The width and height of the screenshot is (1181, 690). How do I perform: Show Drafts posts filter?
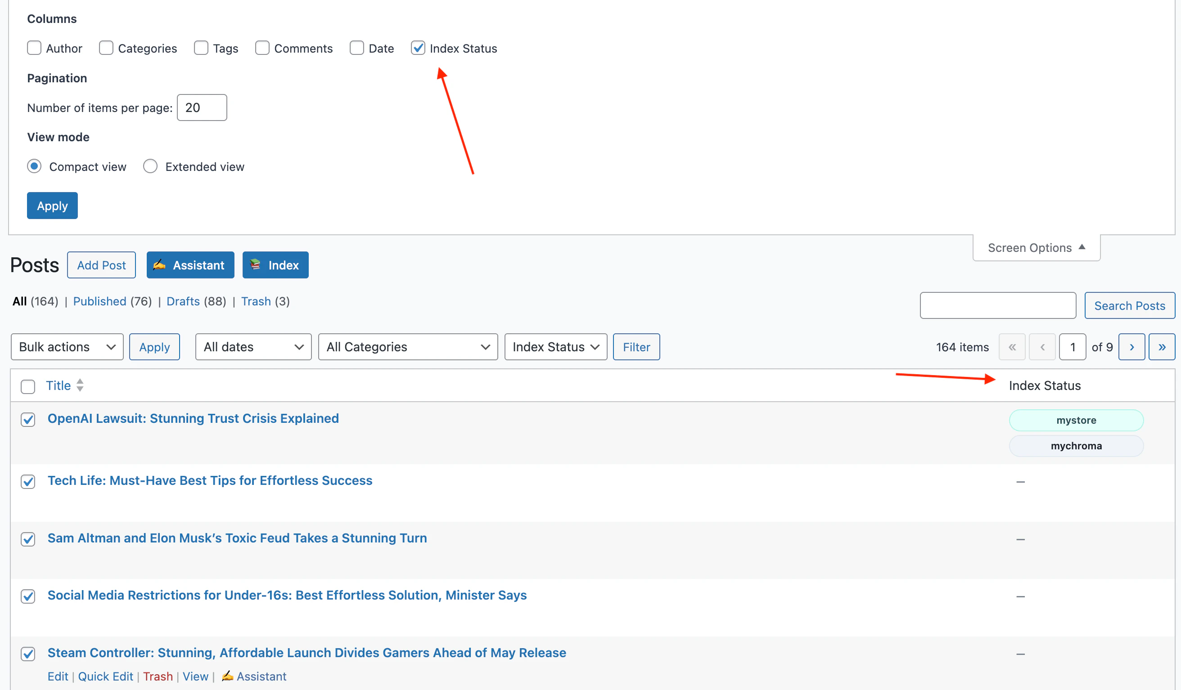click(183, 301)
